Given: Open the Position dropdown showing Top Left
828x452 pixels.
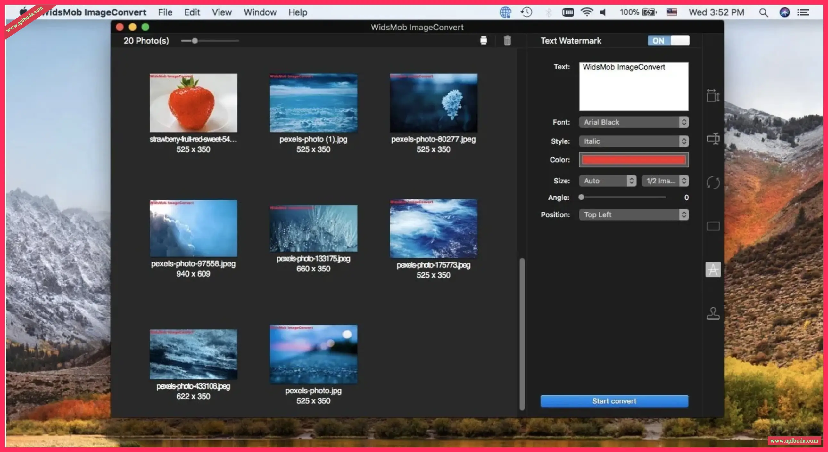Looking at the screenshot, I should click(x=633, y=214).
